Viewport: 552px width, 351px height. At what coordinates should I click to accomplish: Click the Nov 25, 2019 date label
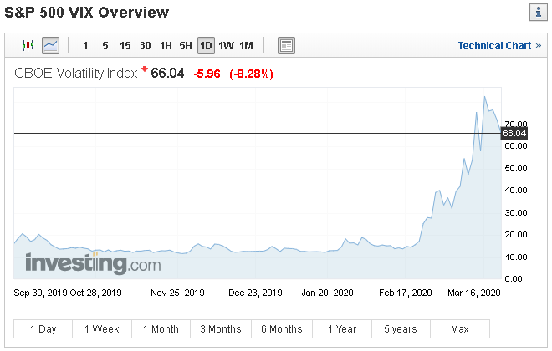177,292
